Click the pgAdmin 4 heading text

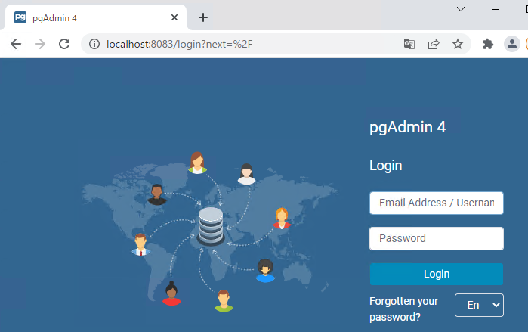pos(407,127)
